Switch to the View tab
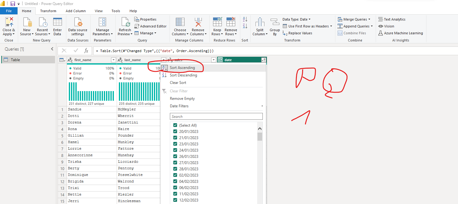 click(x=99, y=11)
